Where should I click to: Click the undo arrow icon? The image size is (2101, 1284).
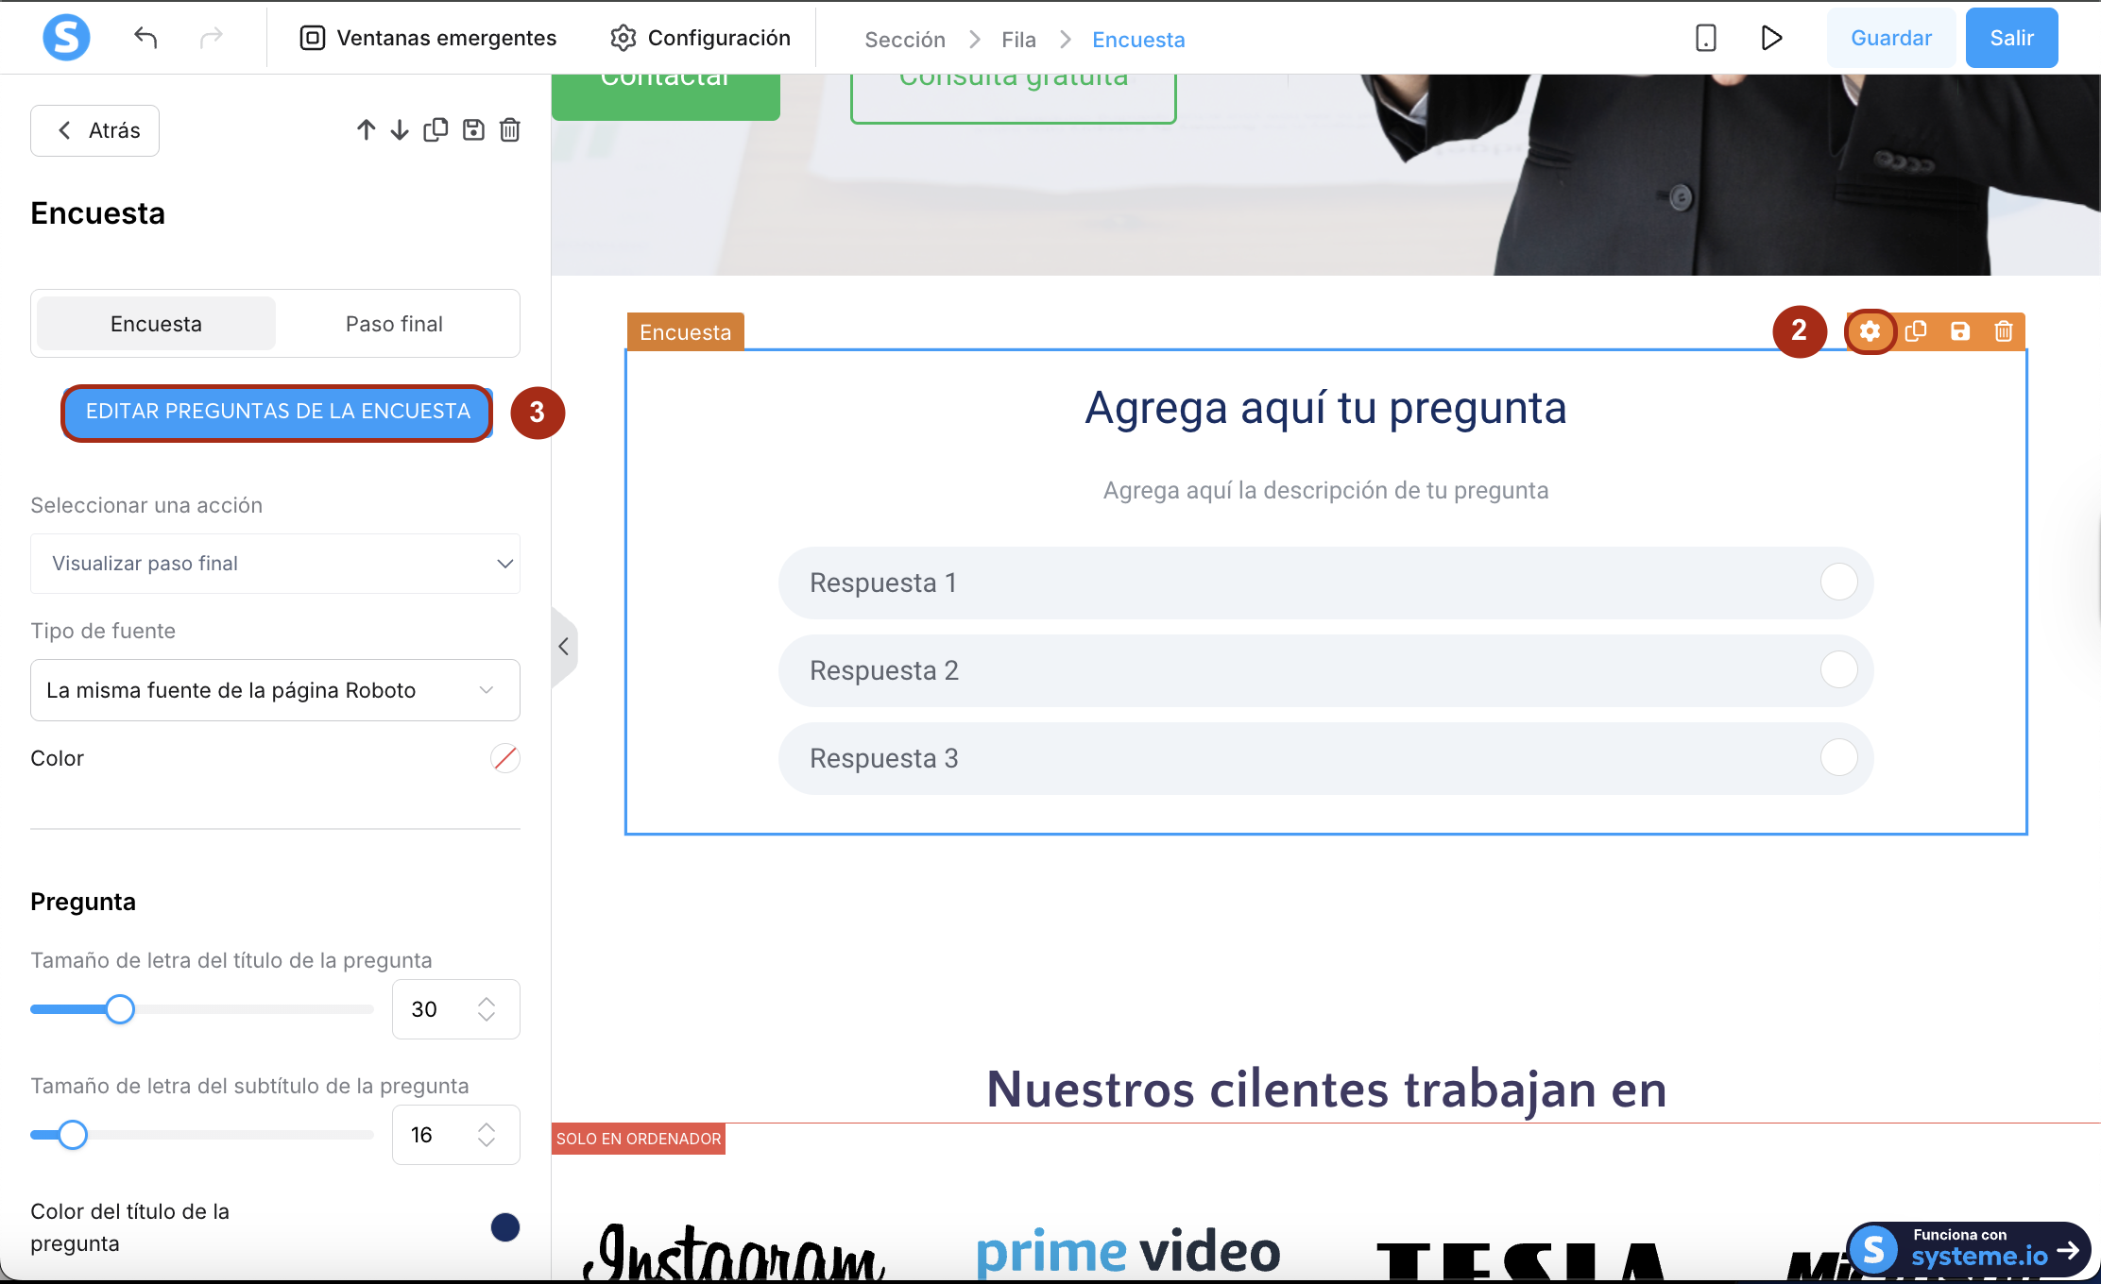pyautogui.click(x=145, y=38)
